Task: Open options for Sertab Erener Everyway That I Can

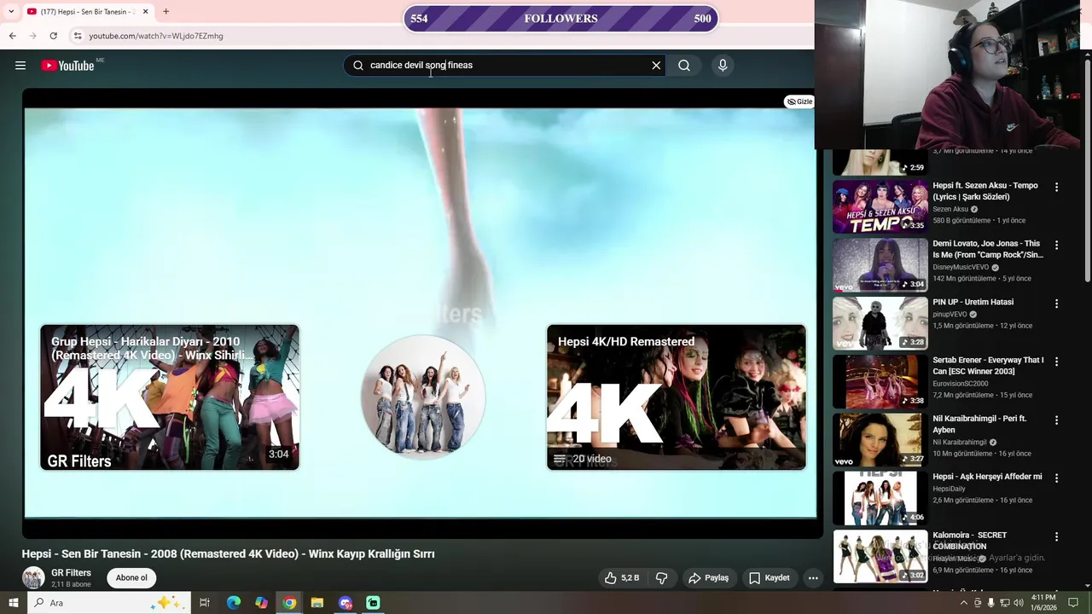Action: click(1056, 362)
